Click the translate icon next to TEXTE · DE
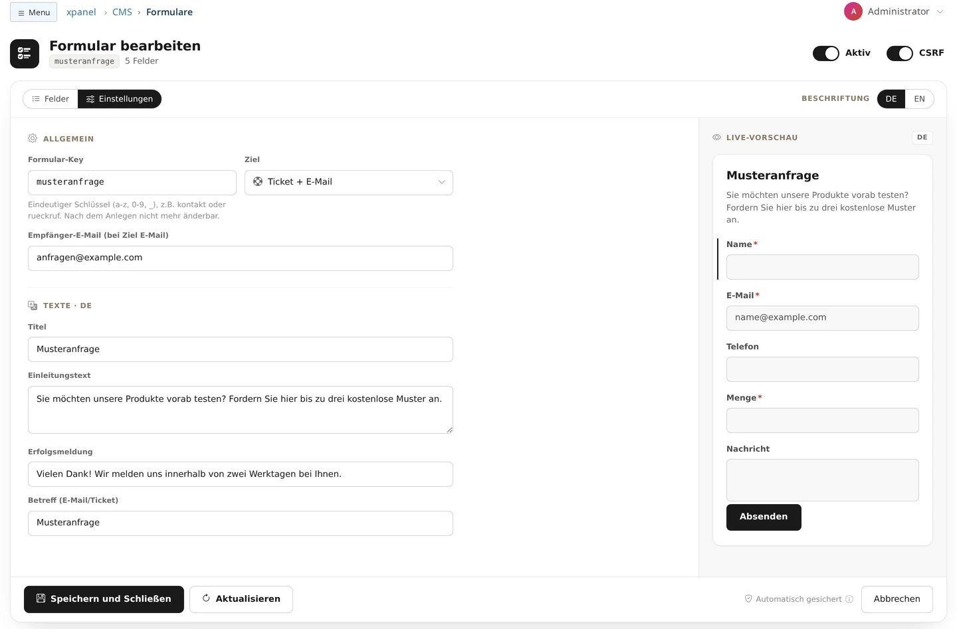Screen dimensions: 957x629 [x=33, y=306]
